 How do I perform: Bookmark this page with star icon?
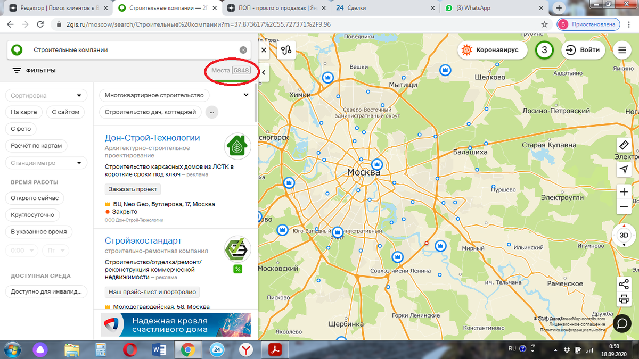pos(544,24)
